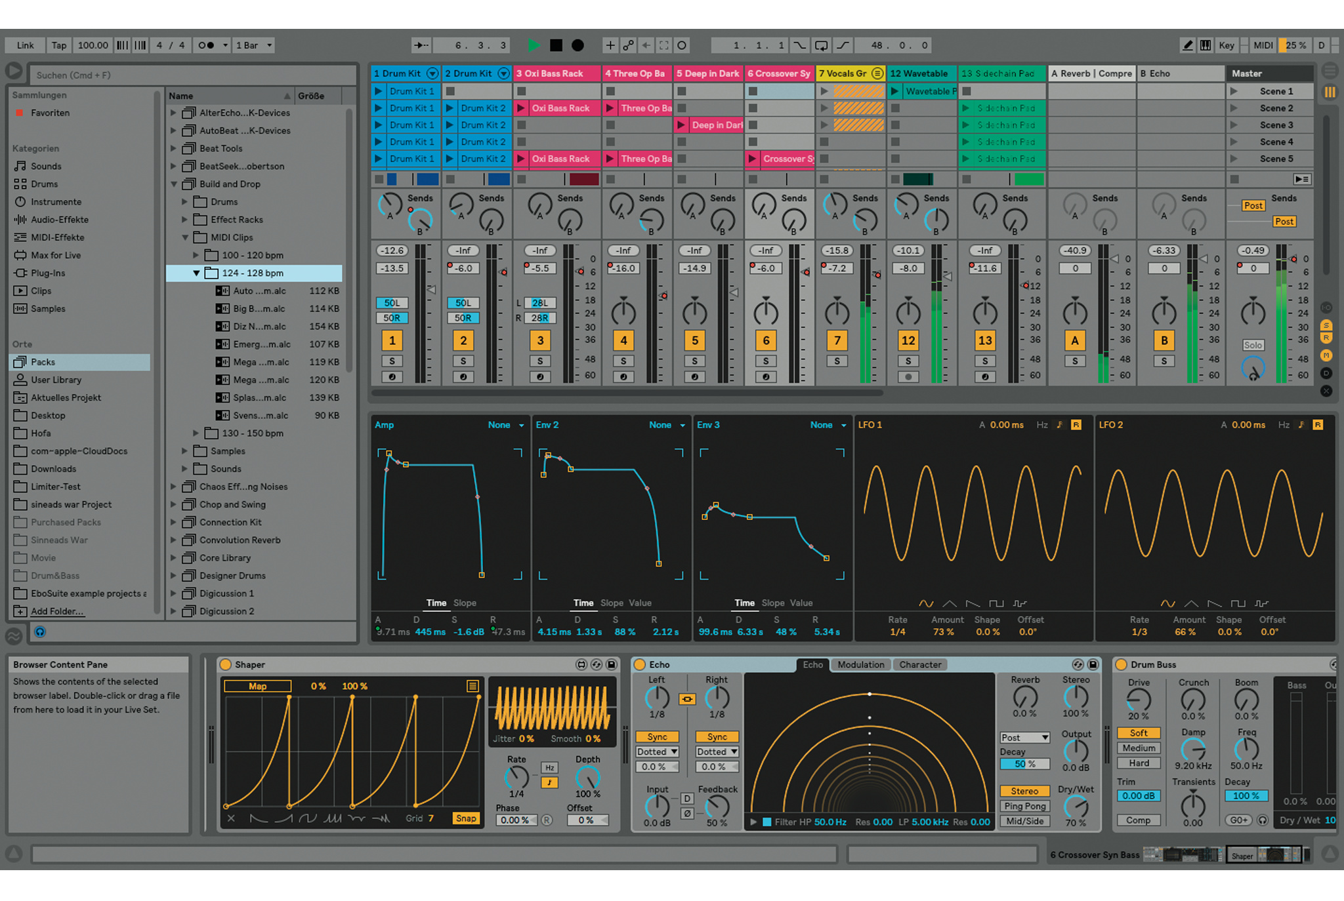1344x901 pixels.
Task: Toggle the metronome button
Action: click(206, 45)
